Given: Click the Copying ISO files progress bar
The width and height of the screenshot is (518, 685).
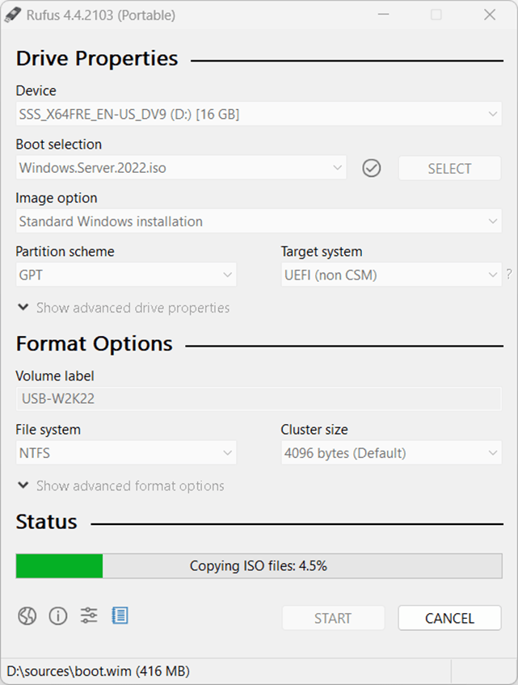Looking at the screenshot, I should pos(259,566).
